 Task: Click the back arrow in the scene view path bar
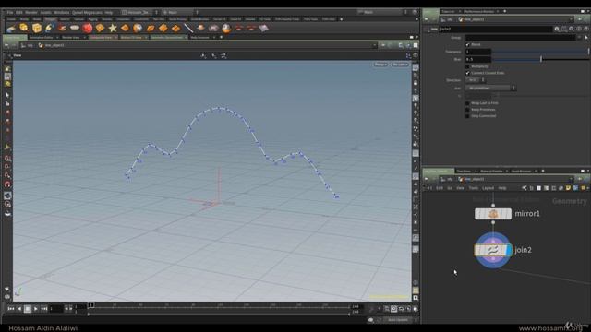coord(6,45)
